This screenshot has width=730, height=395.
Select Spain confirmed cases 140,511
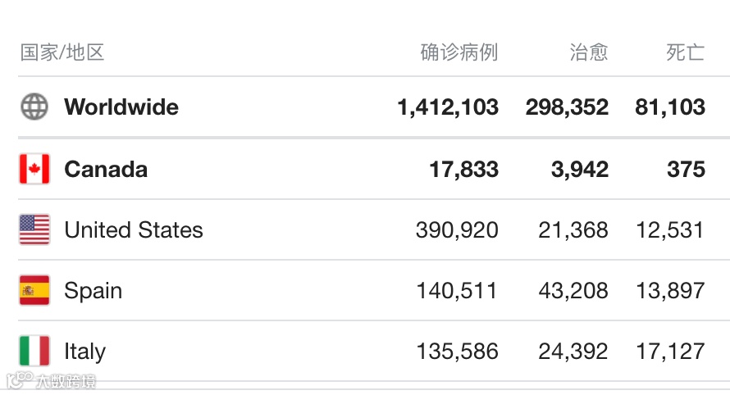(x=457, y=291)
